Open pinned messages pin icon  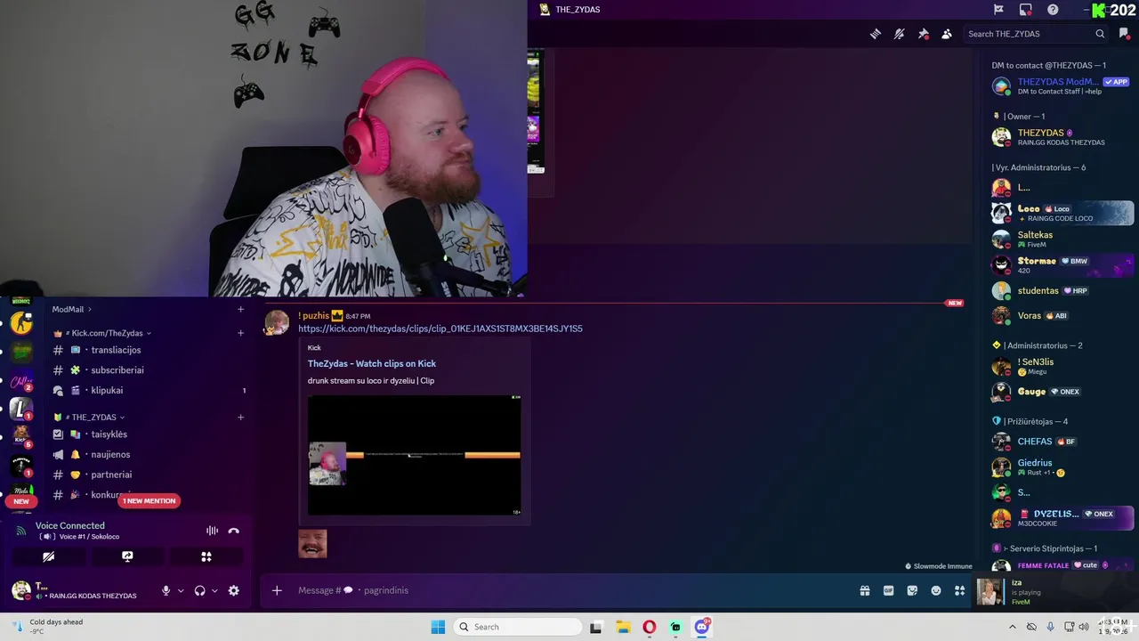[924, 34]
